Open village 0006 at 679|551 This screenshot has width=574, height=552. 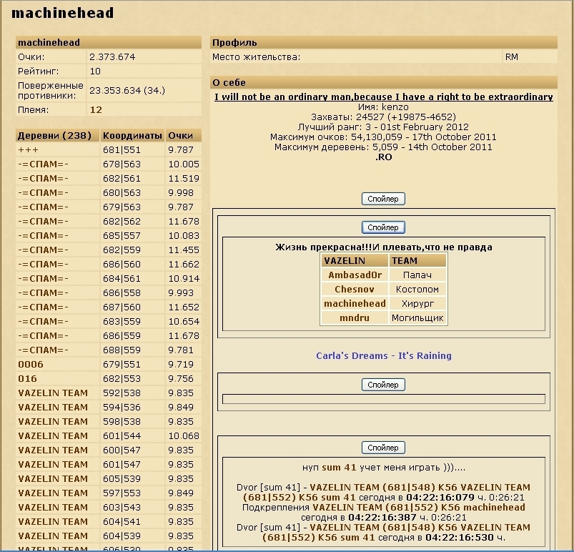point(31,365)
